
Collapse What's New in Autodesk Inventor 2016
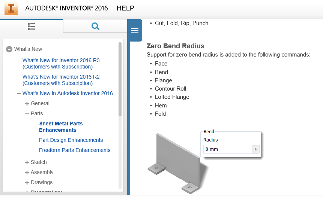[19, 94]
